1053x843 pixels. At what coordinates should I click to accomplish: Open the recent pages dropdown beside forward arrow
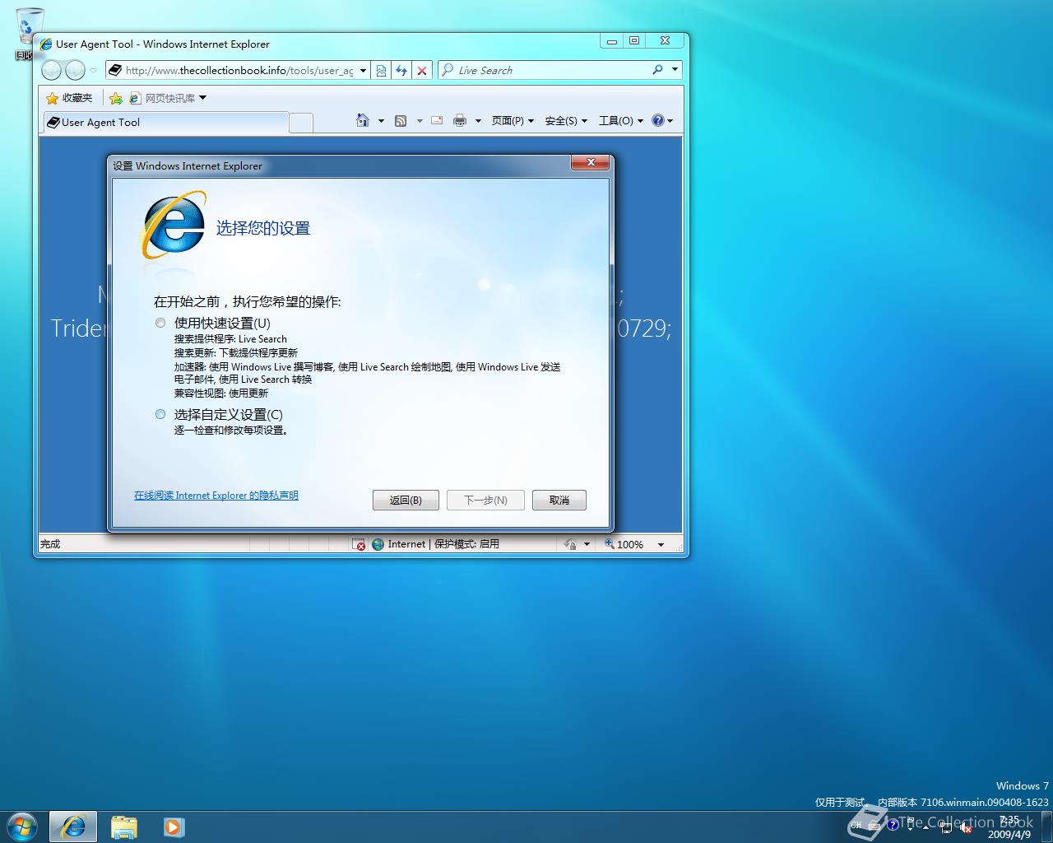pyautogui.click(x=93, y=71)
